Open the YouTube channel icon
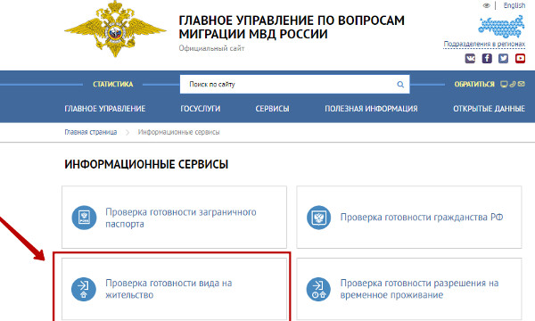Viewport: 535px width, 321px height. point(520,59)
